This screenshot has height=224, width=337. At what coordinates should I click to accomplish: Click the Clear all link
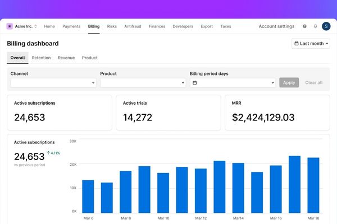click(314, 82)
